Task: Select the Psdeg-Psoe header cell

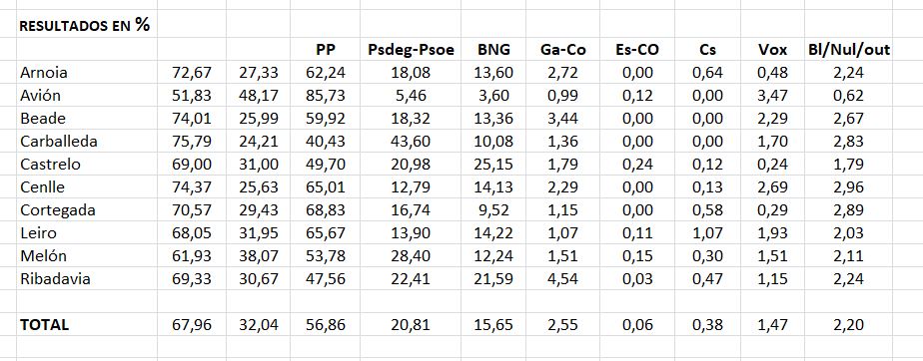Action: pos(411,50)
